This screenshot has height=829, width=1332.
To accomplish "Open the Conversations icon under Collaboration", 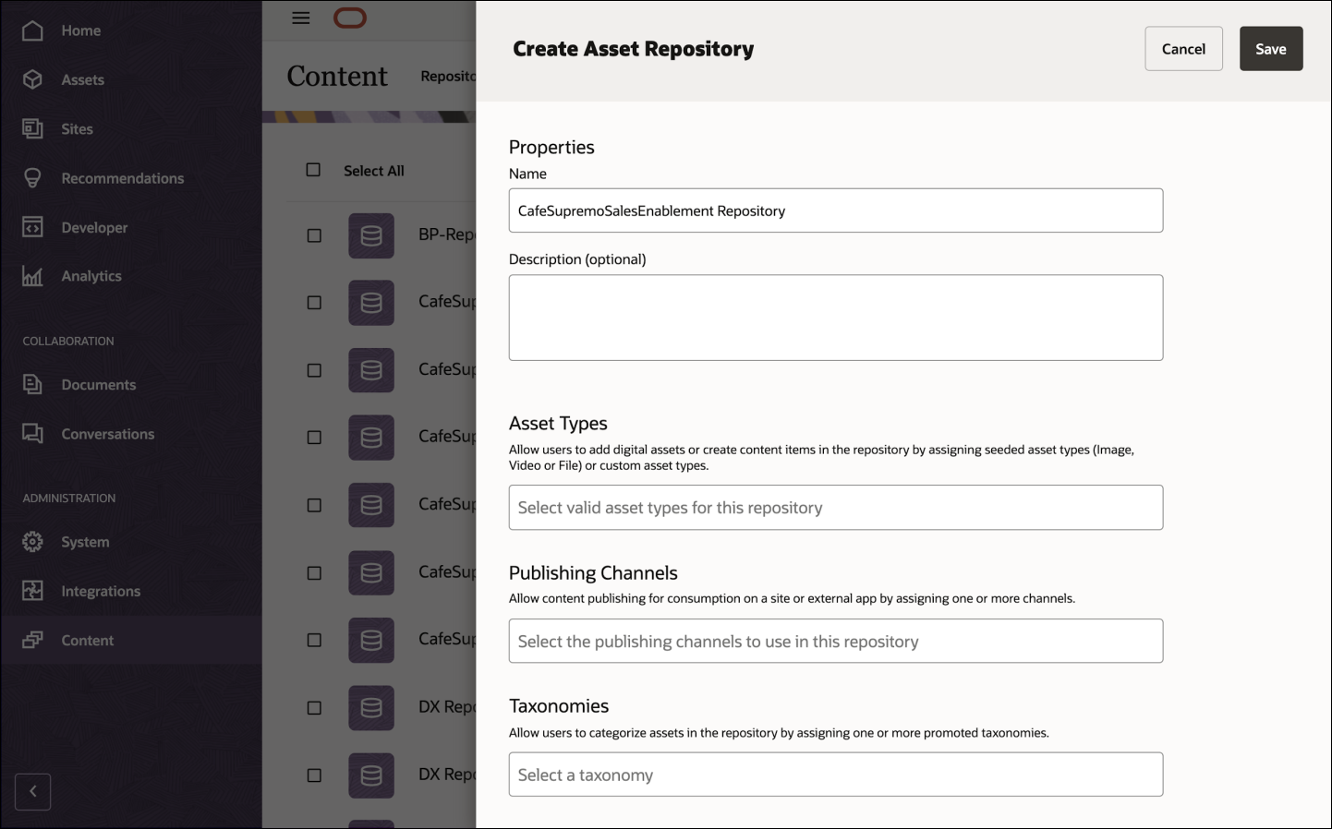I will 32,433.
